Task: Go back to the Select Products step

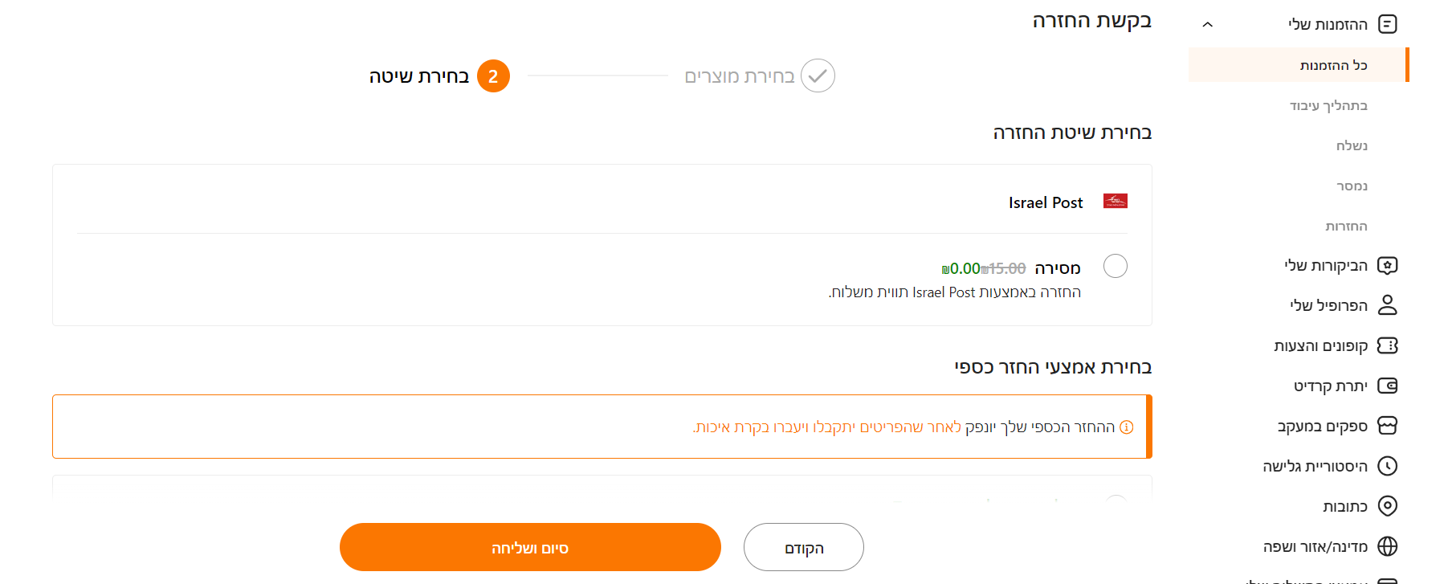Action: click(x=759, y=76)
